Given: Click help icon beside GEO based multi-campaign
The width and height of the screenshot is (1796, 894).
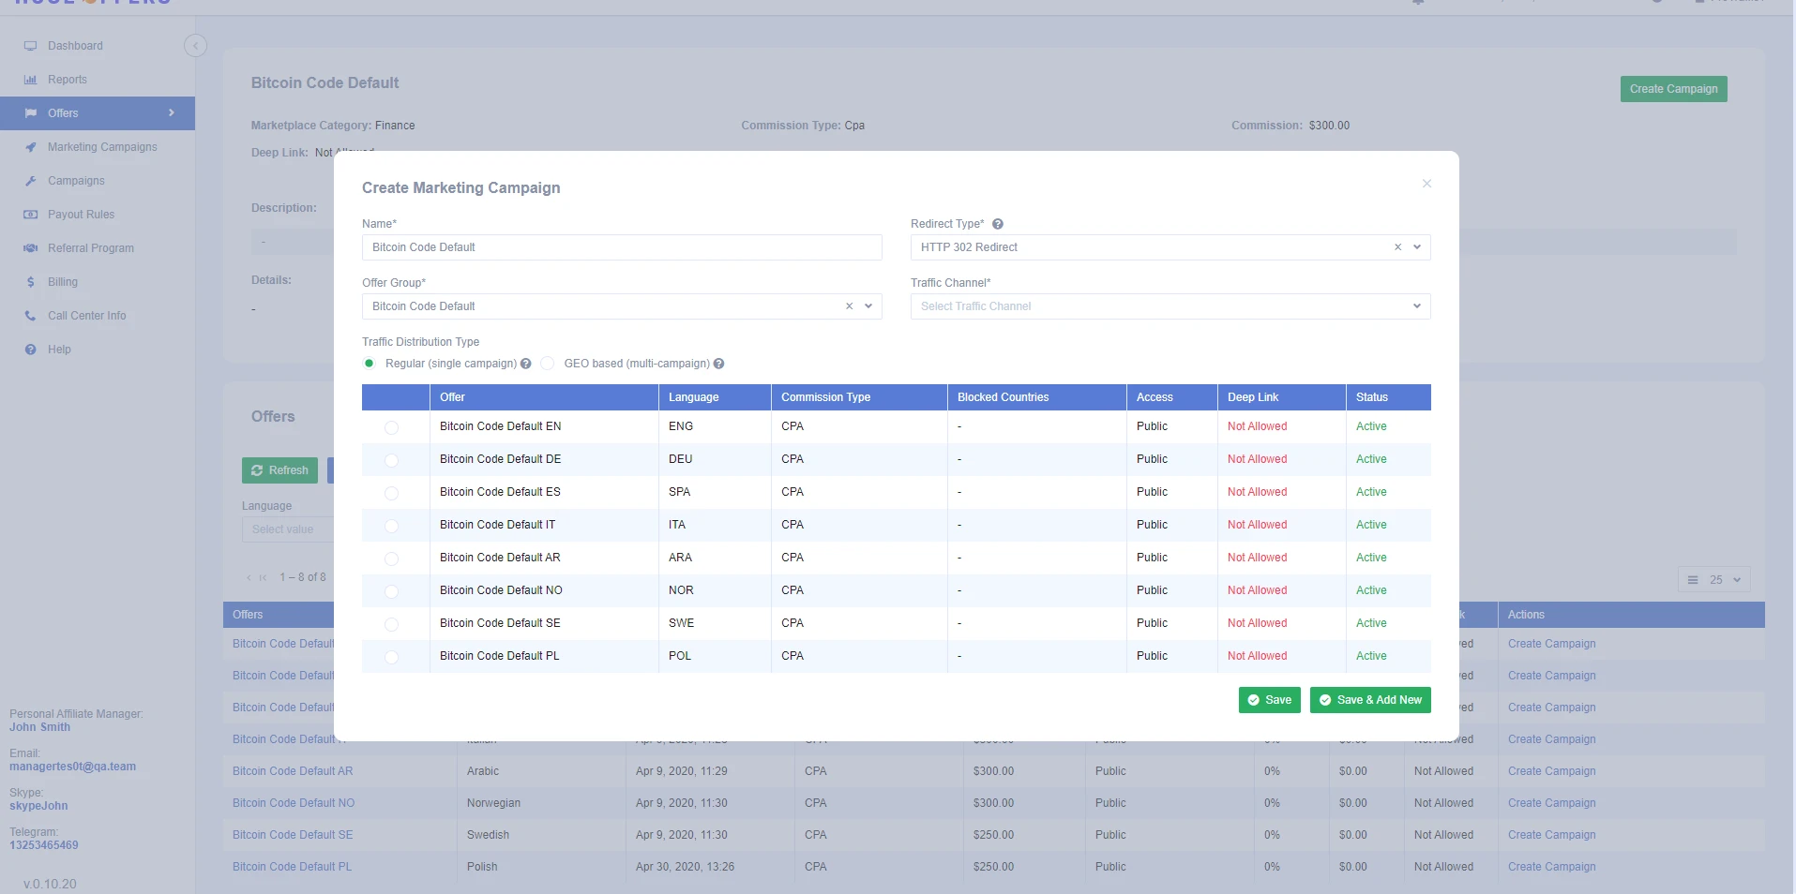Looking at the screenshot, I should [718, 364].
